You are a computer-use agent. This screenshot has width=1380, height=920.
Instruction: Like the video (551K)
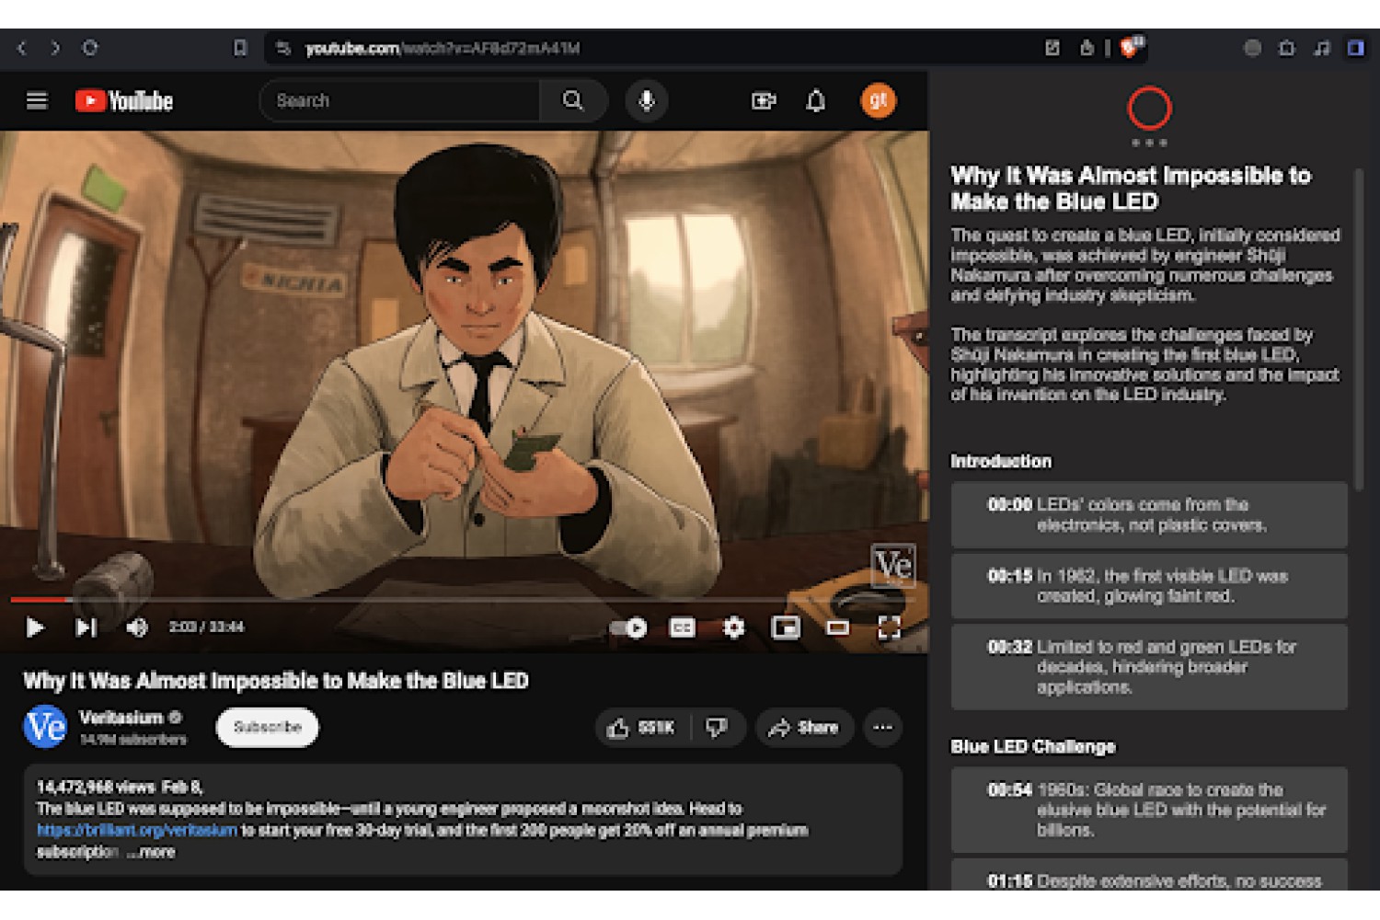[642, 728]
